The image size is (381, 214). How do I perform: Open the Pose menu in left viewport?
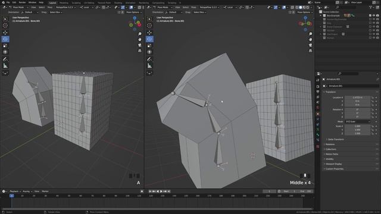pyautogui.click(x=50, y=7)
